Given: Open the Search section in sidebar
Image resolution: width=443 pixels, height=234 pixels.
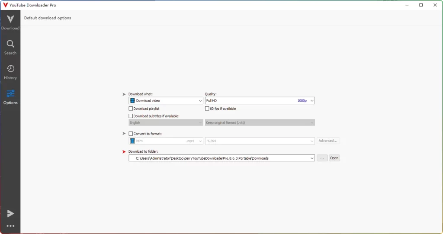Looking at the screenshot, I should tap(10, 47).
